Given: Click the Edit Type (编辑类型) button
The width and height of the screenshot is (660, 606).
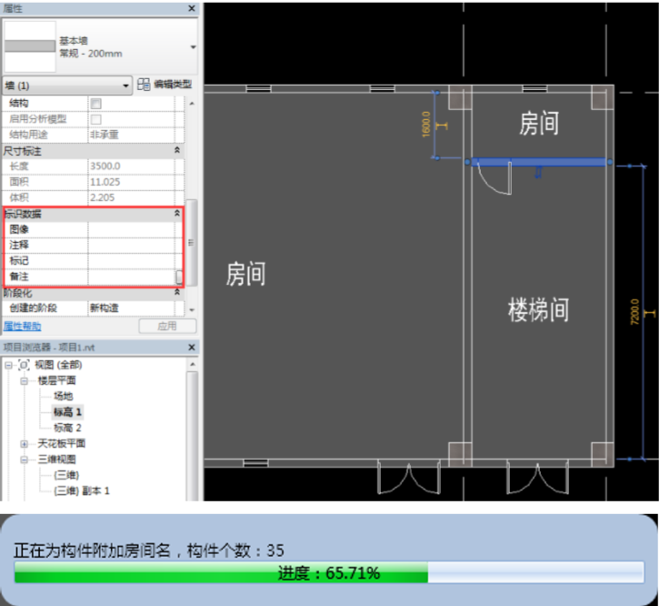Looking at the screenshot, I should (x=165, y=85).
